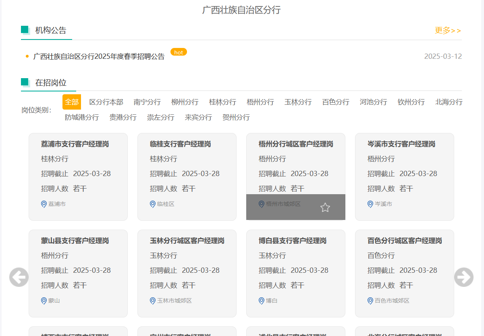Open the 2025年度春季招聘公告 announcement
The image size is (484, 336).
(x=99, y=56)
